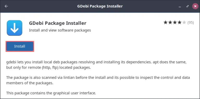
Task: Click the header bar window title
Action: click(100, 6)
